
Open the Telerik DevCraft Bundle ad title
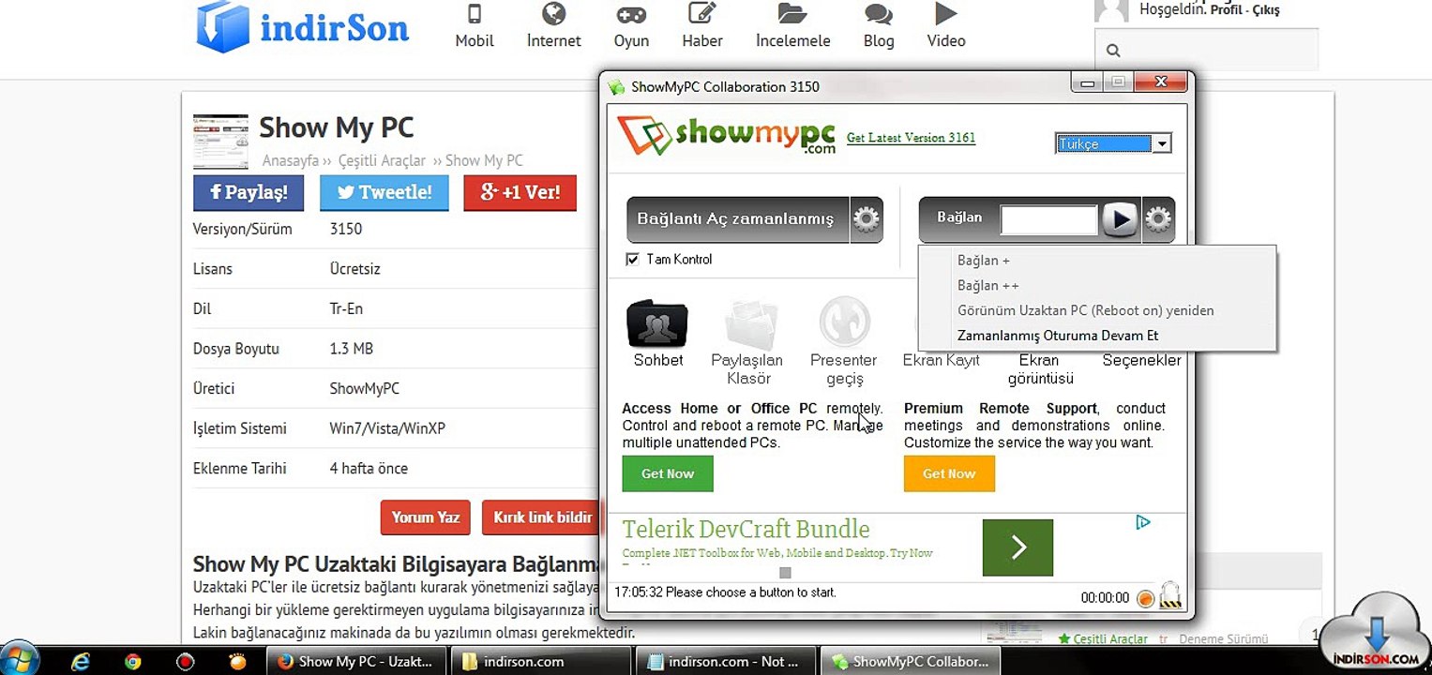[x=746, y=529]
